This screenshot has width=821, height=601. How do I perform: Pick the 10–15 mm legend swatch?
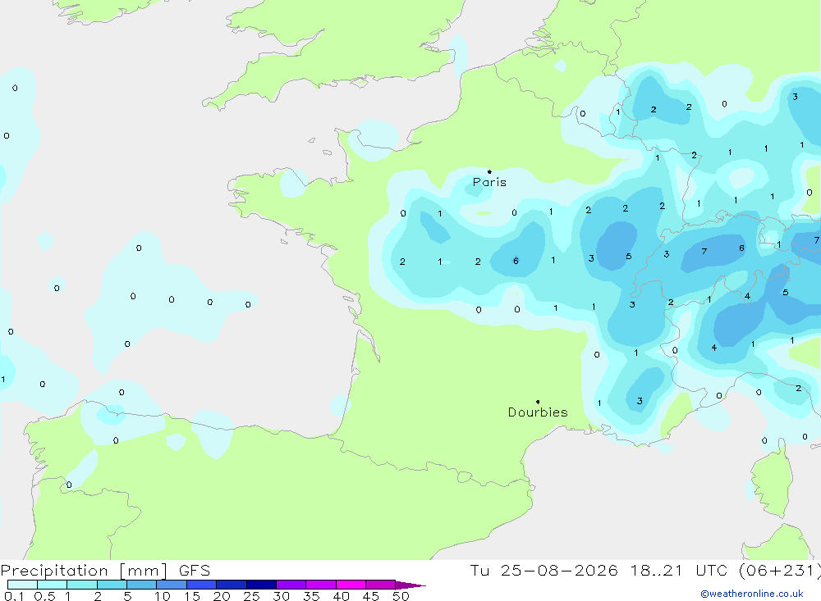click(x=172, y=585)
